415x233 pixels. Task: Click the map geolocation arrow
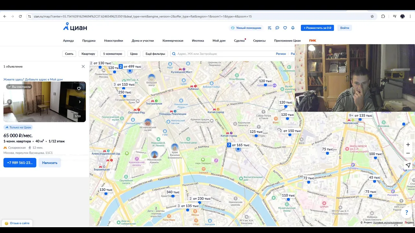[x=408, y=165]
